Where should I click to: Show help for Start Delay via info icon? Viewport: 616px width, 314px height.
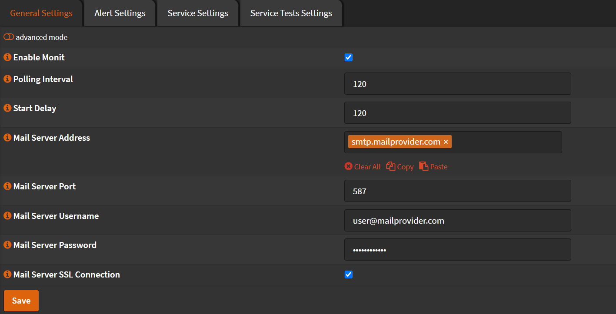pos(7,108)
